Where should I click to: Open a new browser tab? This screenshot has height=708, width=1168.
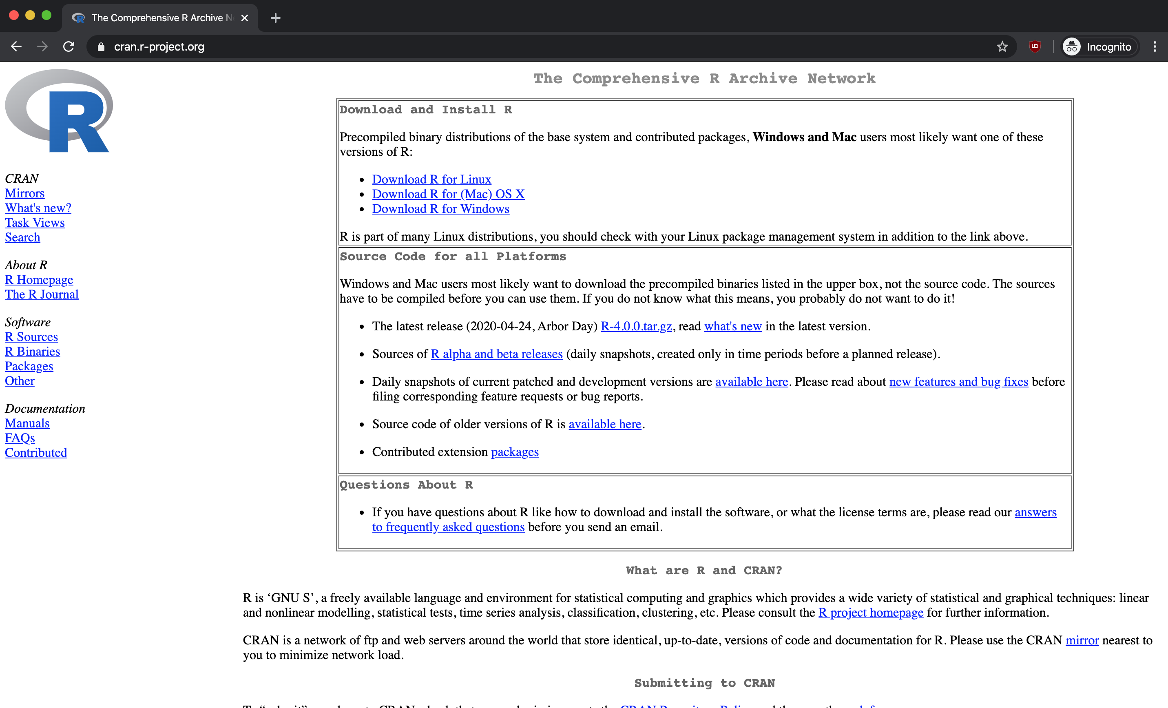275,18
